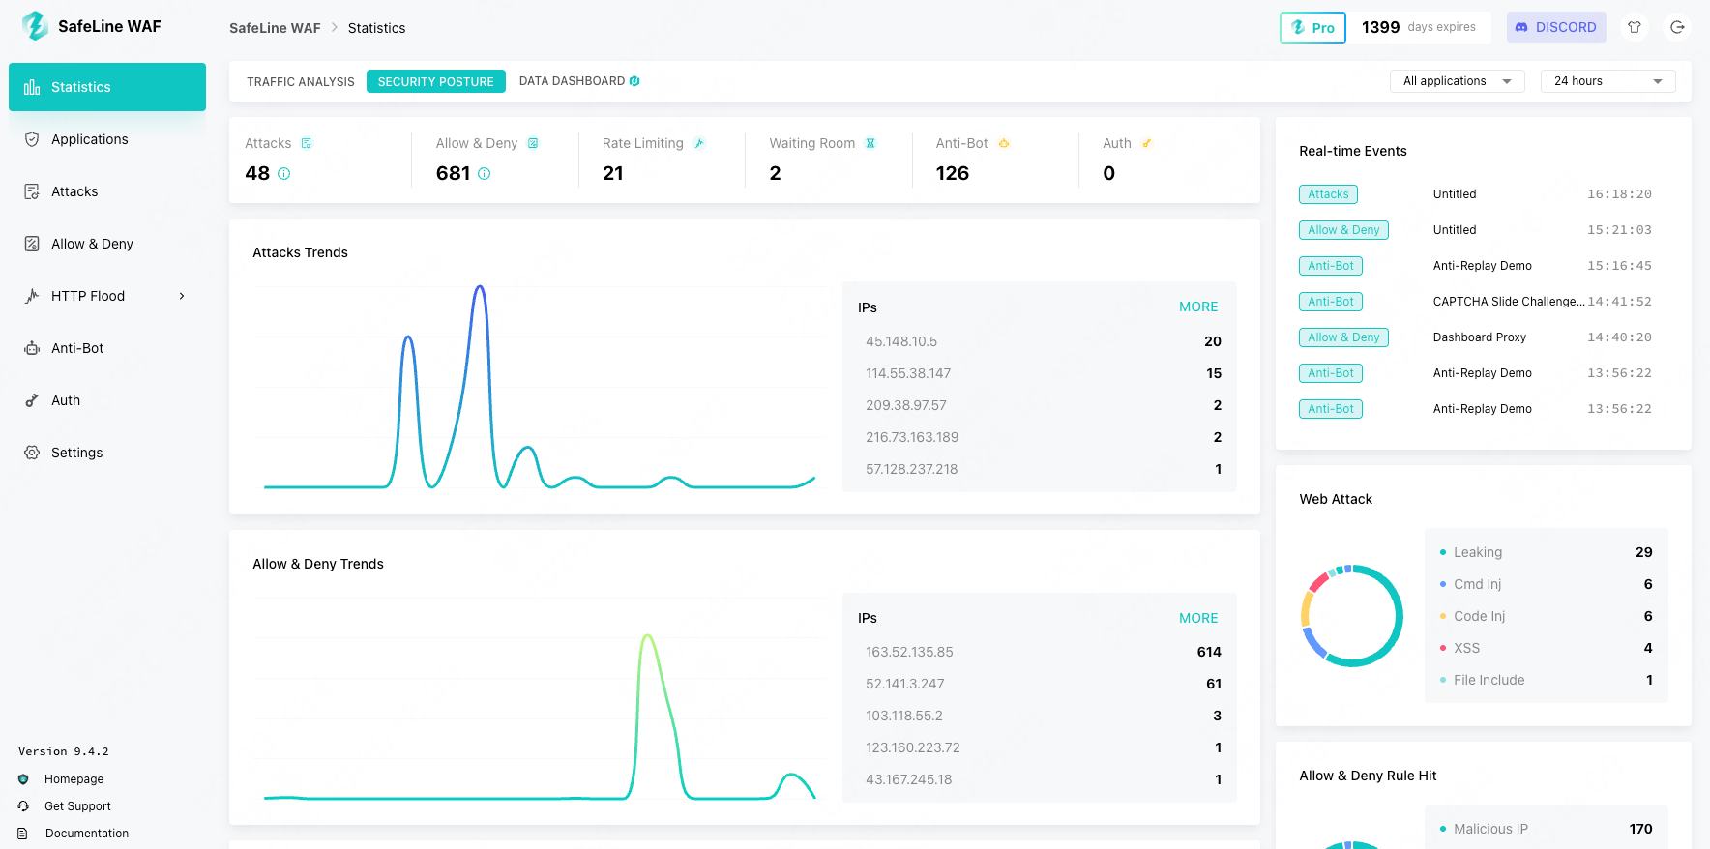
Task: Click the Pro license badge
Action: (1312, 27)
